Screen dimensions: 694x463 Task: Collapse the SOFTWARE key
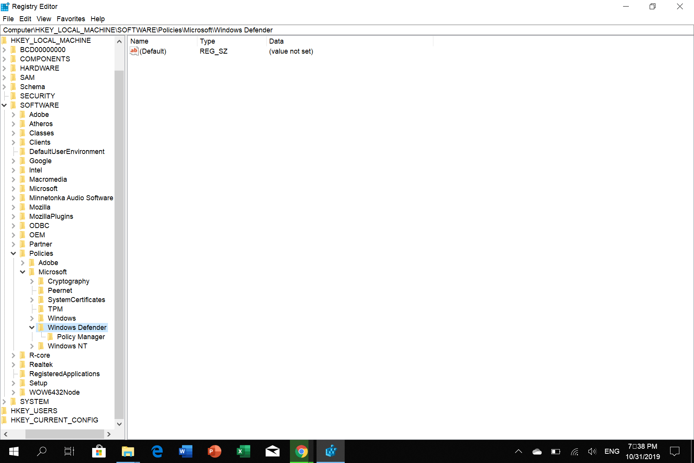[x=4, y=105]
